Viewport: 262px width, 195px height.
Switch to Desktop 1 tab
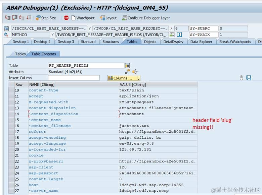point(20,42)
